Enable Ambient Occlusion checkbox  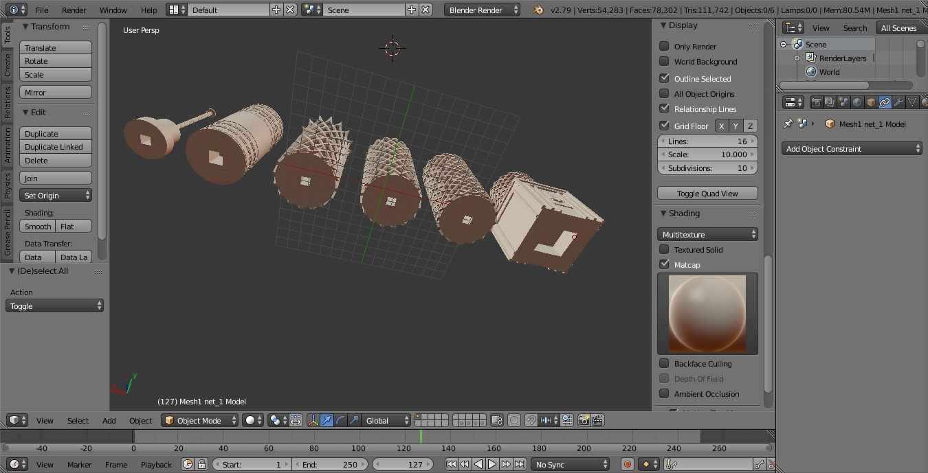point(664,393)
